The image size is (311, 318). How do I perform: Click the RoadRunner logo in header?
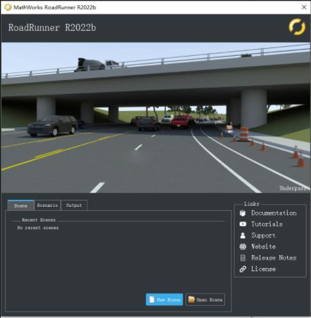pos(297,27)
